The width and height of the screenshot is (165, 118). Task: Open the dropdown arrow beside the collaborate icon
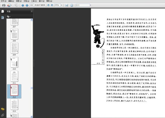coord(12,5)
